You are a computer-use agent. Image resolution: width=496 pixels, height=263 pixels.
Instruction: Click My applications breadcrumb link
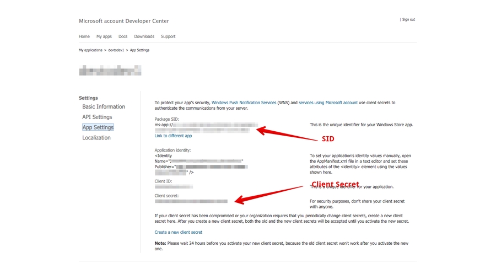(90, 50)
